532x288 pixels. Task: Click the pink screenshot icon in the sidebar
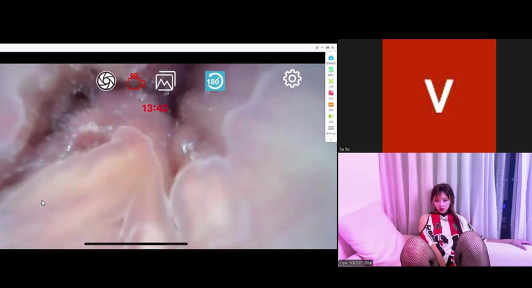click(331, 94)
